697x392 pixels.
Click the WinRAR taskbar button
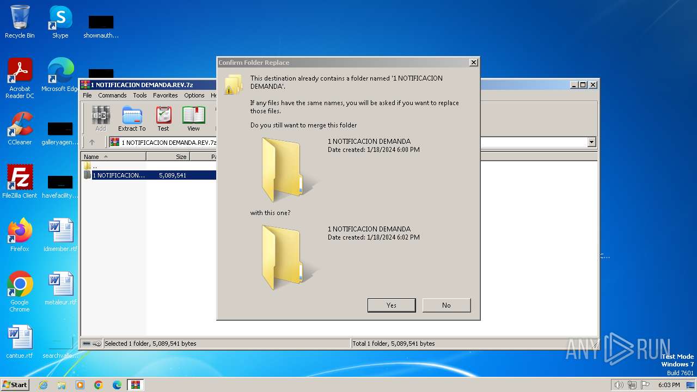[x=136, y=385]
